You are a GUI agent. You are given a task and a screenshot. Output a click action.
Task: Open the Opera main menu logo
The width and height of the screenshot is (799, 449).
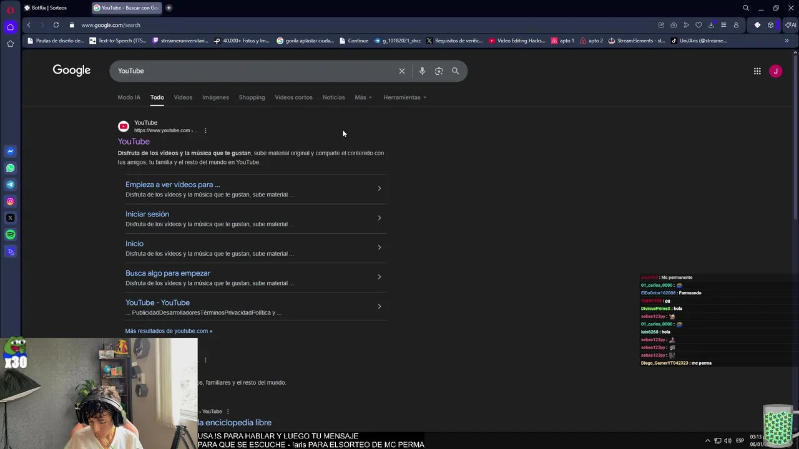10,10
